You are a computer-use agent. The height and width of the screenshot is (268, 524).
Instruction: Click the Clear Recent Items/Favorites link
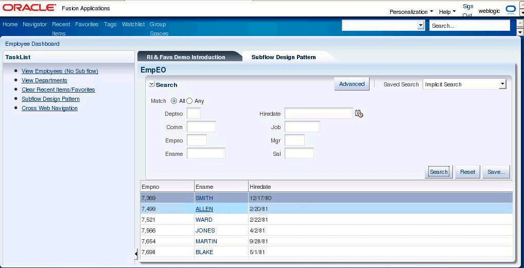(x=58, y=90)
